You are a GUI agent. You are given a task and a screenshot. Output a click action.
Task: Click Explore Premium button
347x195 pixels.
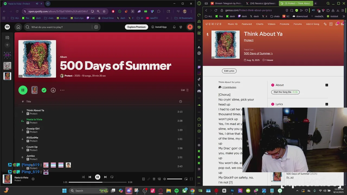point(137,27)
